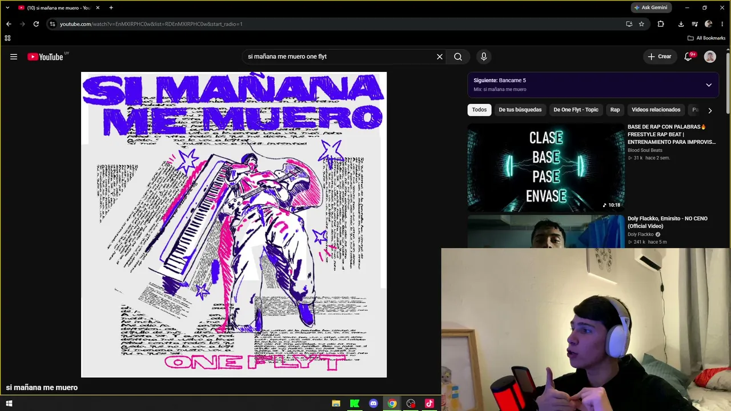Select the De One Flyt - Topic chip

[x=576, y=110]
